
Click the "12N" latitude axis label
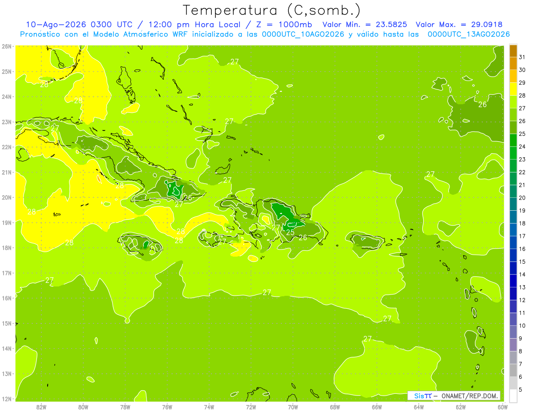(7, 399)
